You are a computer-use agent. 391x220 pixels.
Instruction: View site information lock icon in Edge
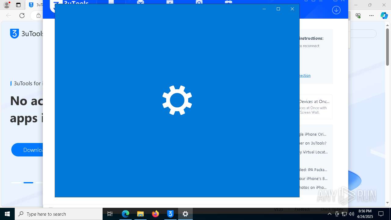(x=38, y=16)
